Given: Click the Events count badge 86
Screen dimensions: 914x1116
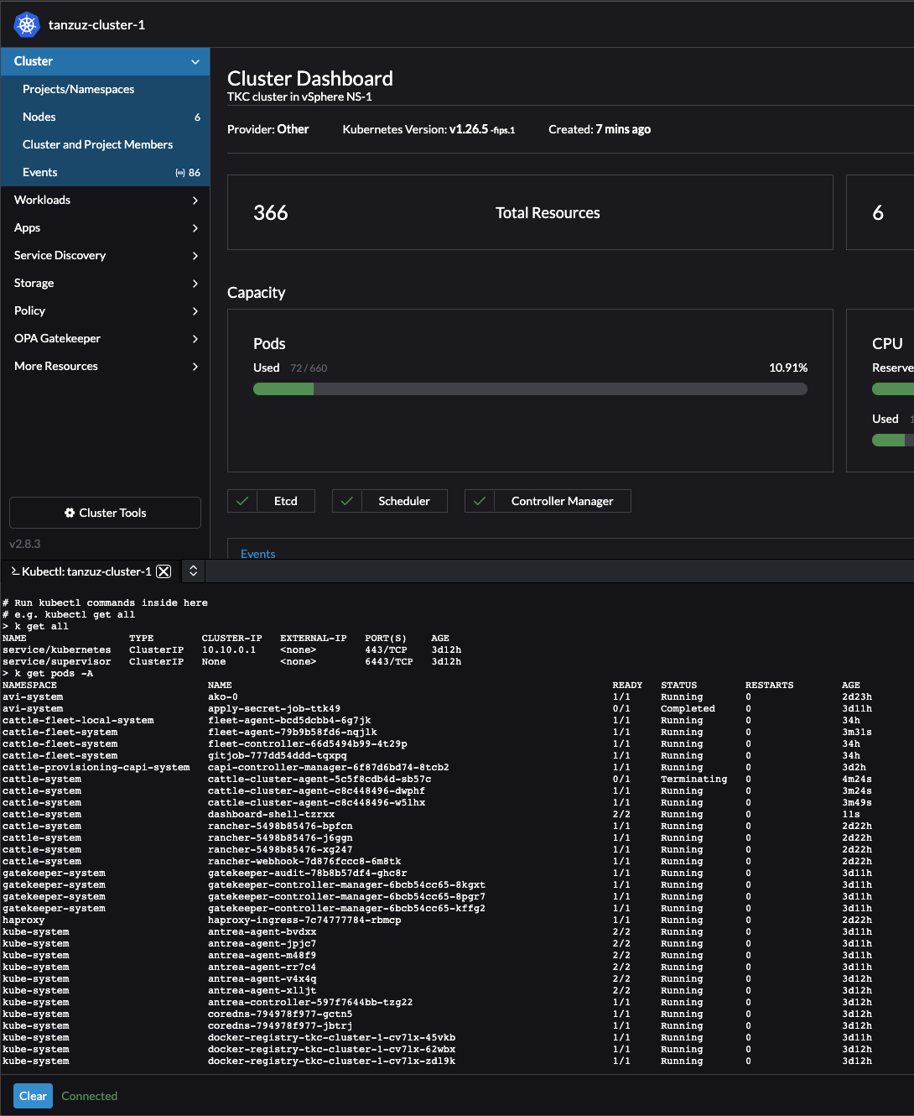Looking at the screenshot, I should tap(188, 173).
